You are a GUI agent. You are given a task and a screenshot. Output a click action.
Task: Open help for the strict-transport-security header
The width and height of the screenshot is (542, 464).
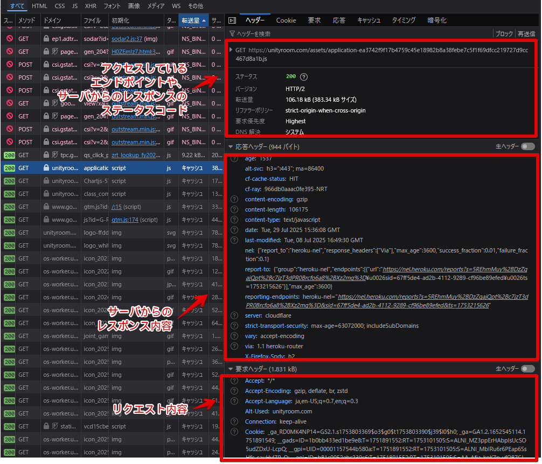click(x=234, y=326)
